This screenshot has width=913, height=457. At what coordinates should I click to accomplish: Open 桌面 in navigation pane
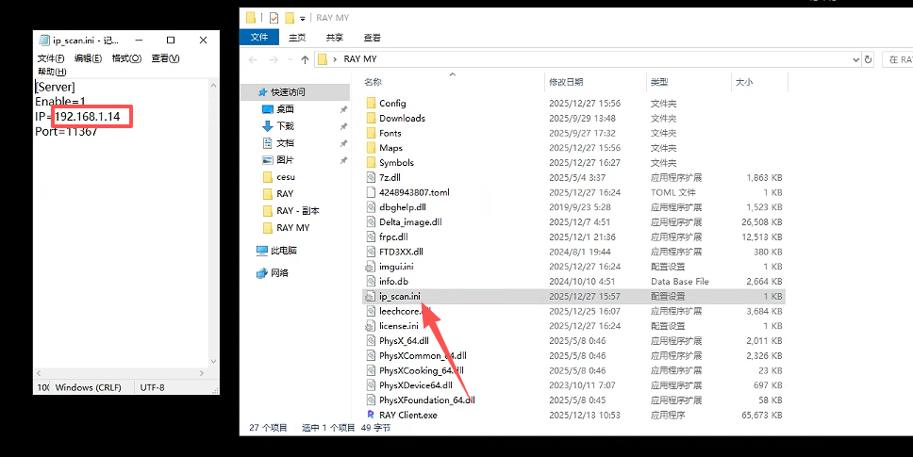tap(285, 108)
